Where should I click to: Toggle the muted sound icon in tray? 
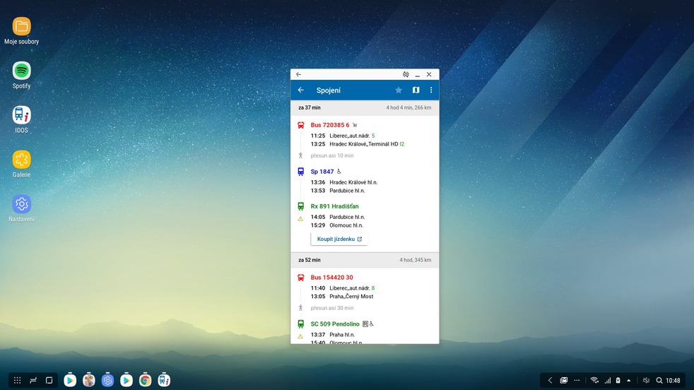[x=646, y=380]
